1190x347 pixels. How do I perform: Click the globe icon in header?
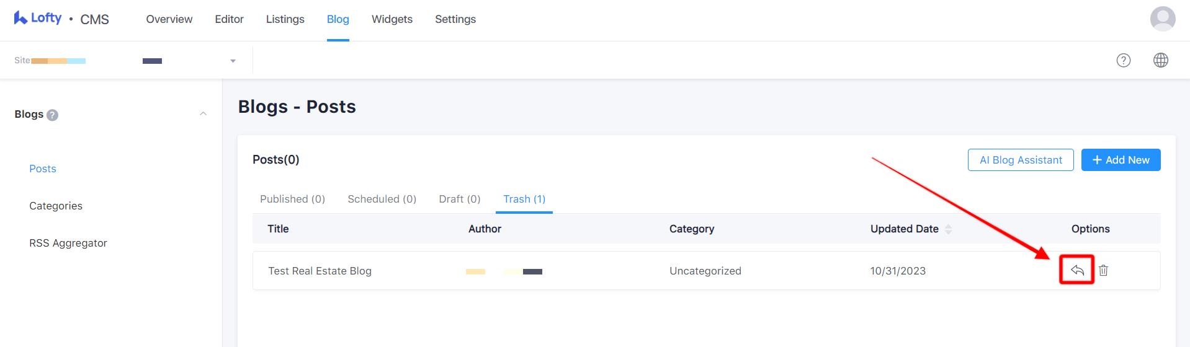(1160, 60)
